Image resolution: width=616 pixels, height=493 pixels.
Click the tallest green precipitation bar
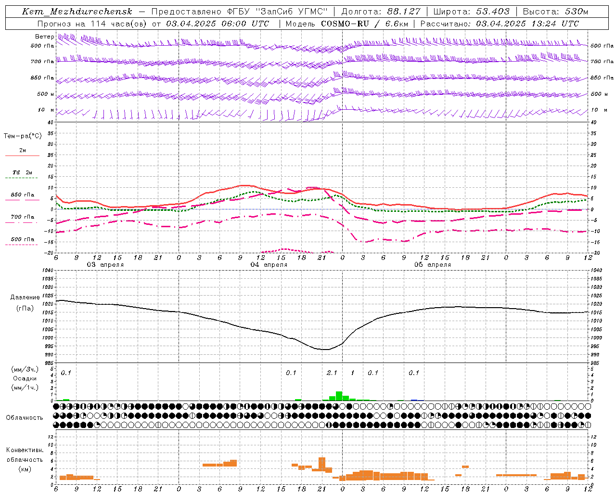tap(339, 396)
